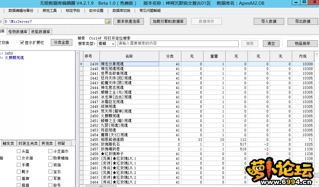This screenshot has width=319, height=187.
Task: Open the 常见问题解疑 menu
Action: (150, 11)
